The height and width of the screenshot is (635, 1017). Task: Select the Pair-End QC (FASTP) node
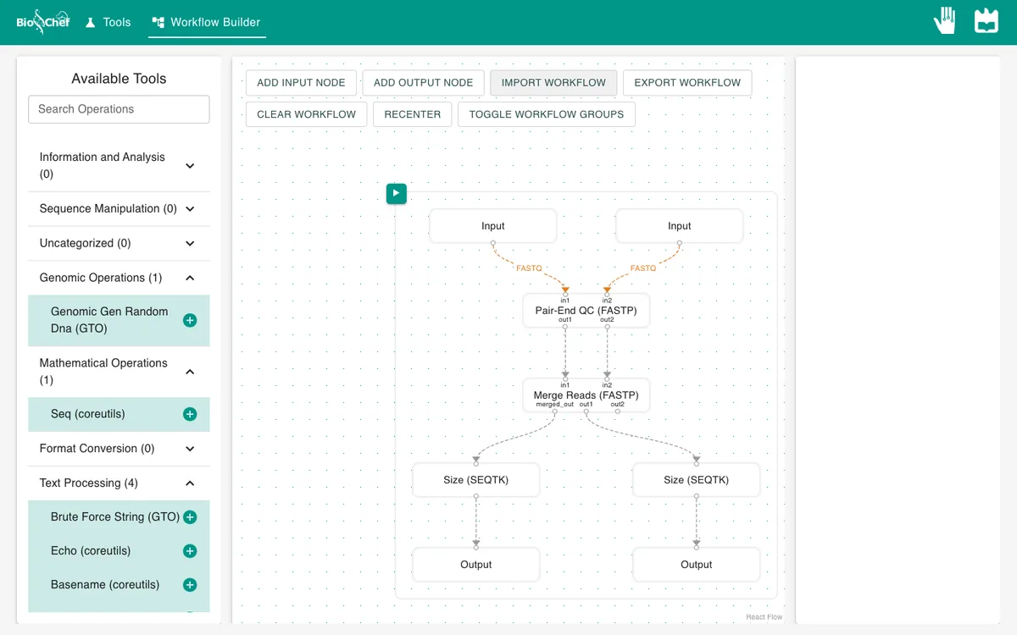point(586,311)
